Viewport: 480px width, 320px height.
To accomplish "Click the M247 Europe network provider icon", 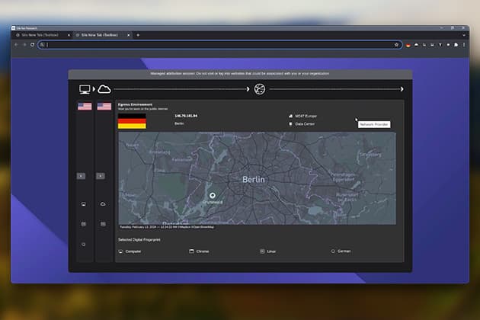I will point(290,116).
